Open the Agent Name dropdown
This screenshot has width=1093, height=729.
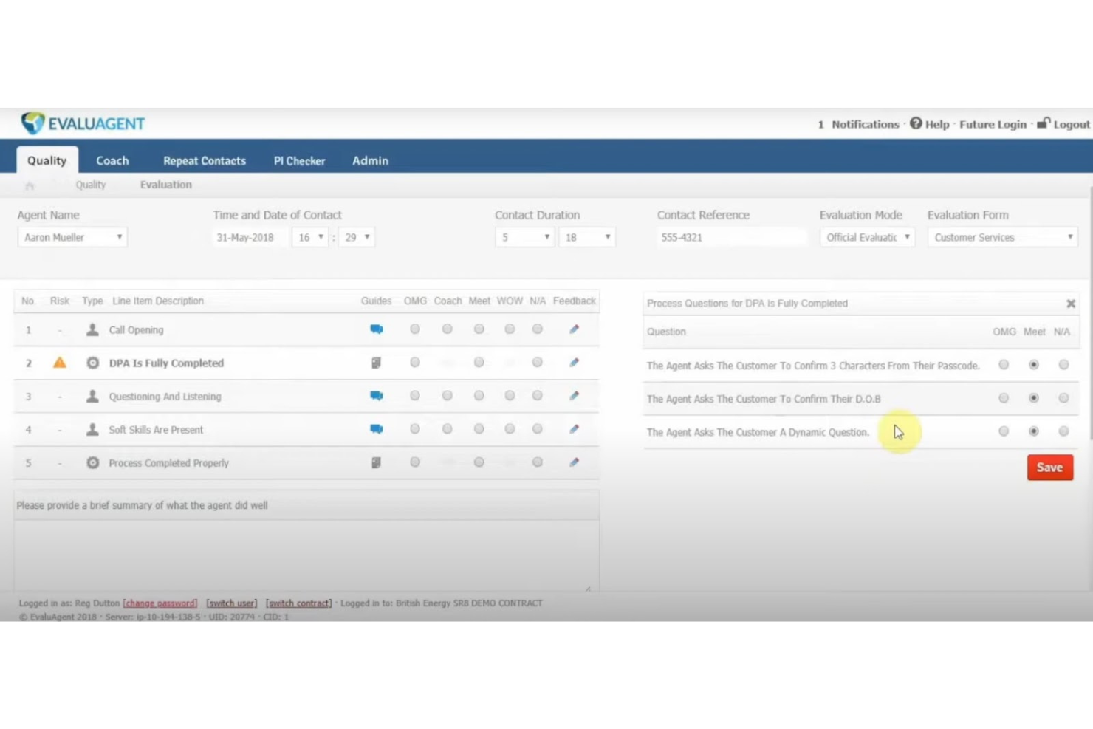(71, 236)
